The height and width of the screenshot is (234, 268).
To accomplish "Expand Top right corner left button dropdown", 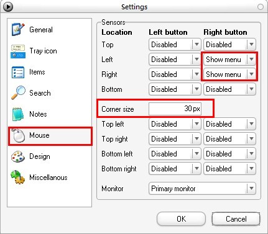I will tap(175, 139).
